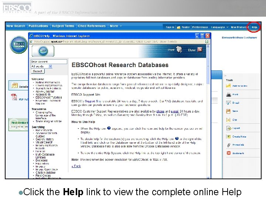Open New Features link
Viewport: 266px width, 200px height.
tap(240, 27)
